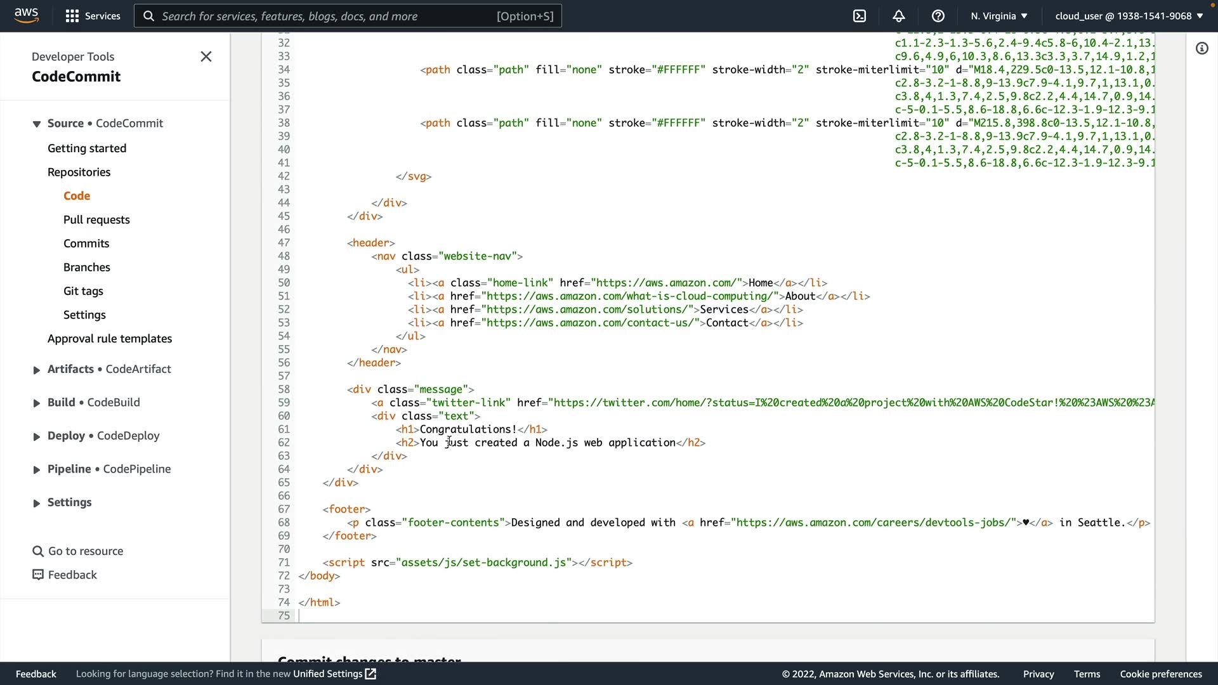Open the AWS home logo

(26, 15)
